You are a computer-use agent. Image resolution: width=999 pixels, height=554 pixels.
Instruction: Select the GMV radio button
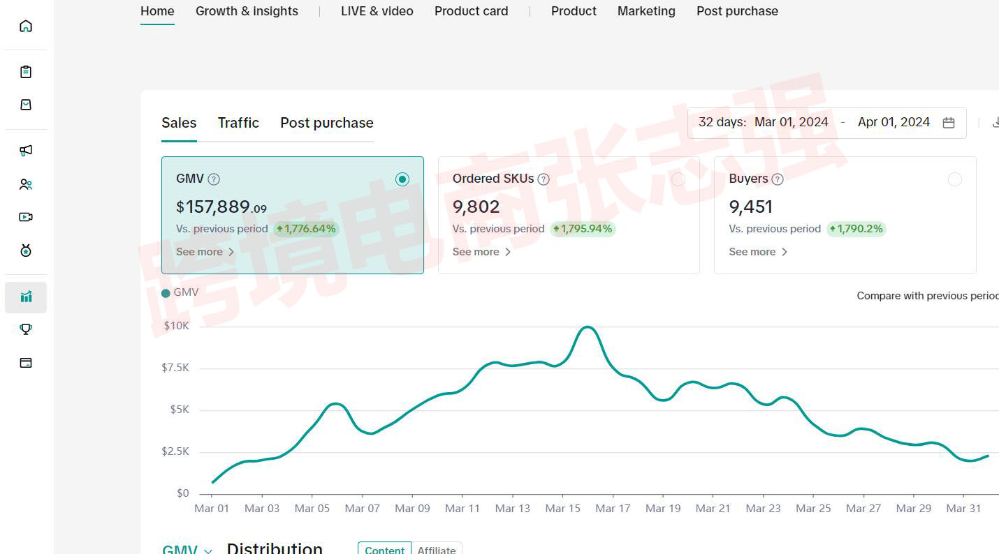pos(402,179)
